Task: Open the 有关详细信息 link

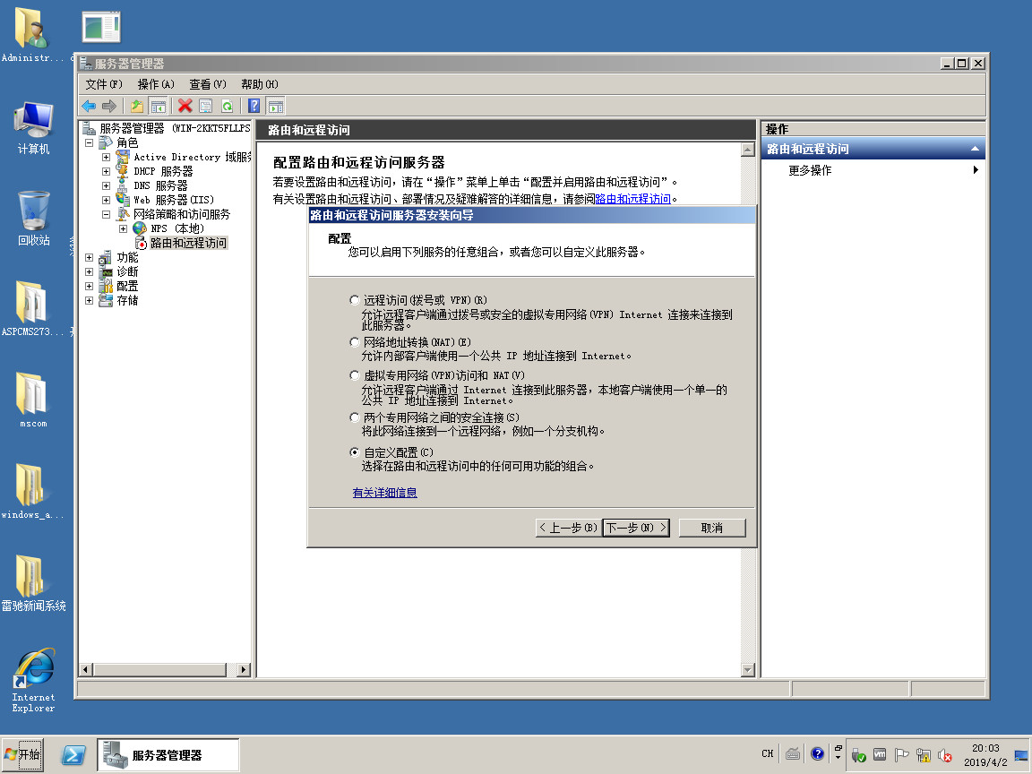Action: 384,493
